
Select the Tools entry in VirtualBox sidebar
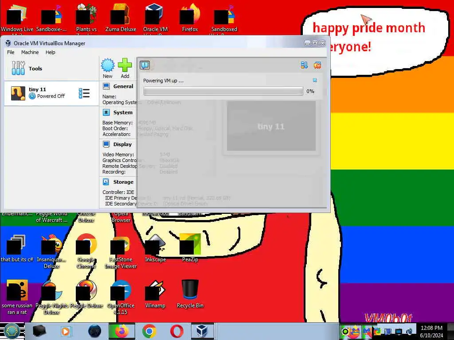(51, 69)
